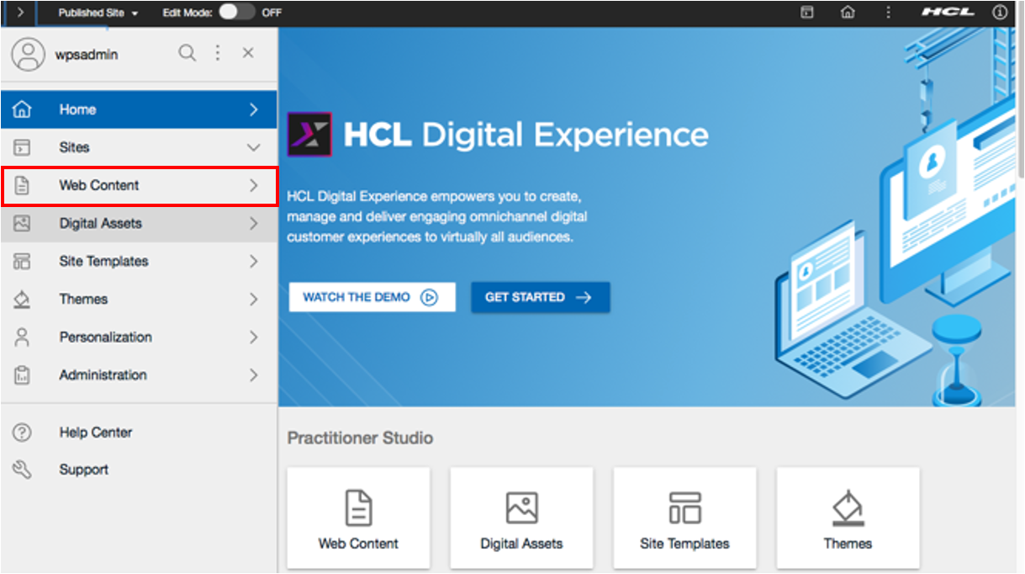This screenshot has height=574, width=1025.
Task: Click the GET STARTED button
Action: [541, 297]
